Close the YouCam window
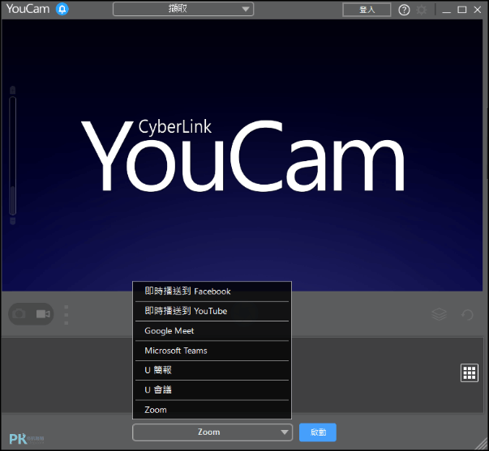 pyautogui.click(x=478, y=10)
